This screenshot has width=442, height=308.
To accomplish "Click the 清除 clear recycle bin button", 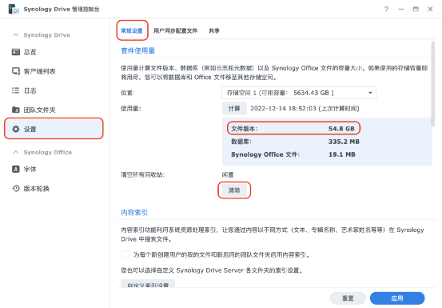I will coord(234,190).
